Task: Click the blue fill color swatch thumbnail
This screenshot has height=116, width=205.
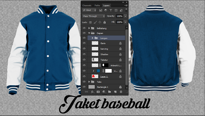Action: click(98, 71)
